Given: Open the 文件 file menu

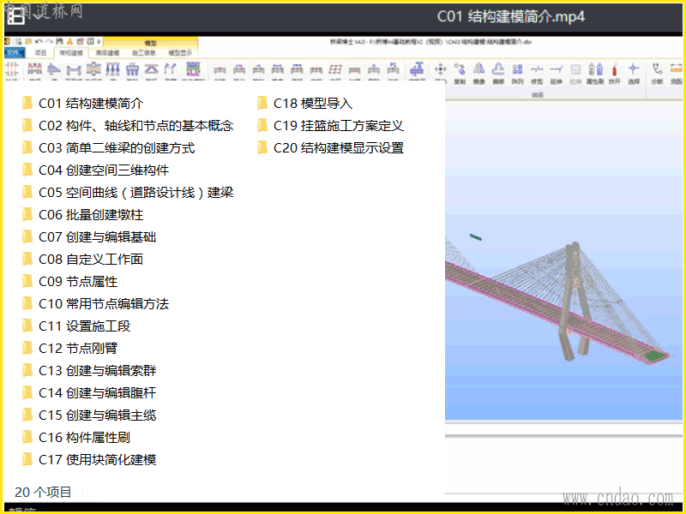Looking at the screenshot, I should pos(15,53).
